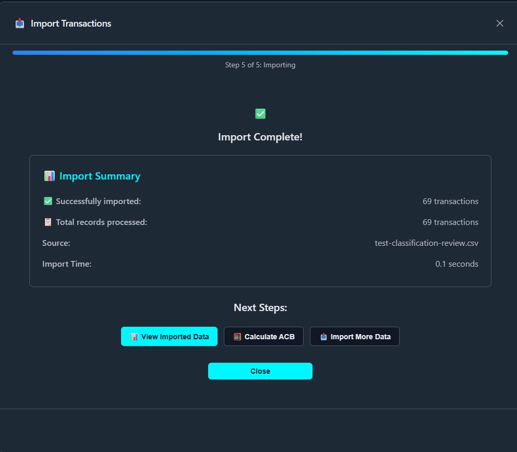Click the green check beside Successfully imported
Image resolution: width=517 pixels, height=452 pixels.
tap(48, 201)
